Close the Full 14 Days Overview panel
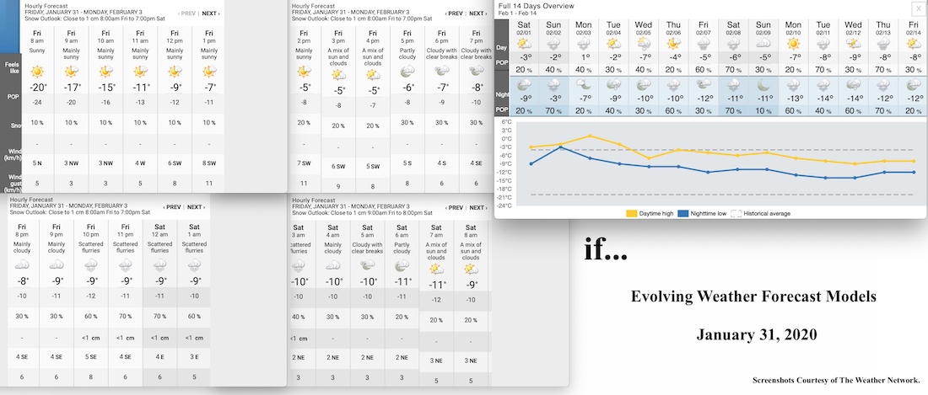This screenshot has width=928, height=395. pos(918,8)
